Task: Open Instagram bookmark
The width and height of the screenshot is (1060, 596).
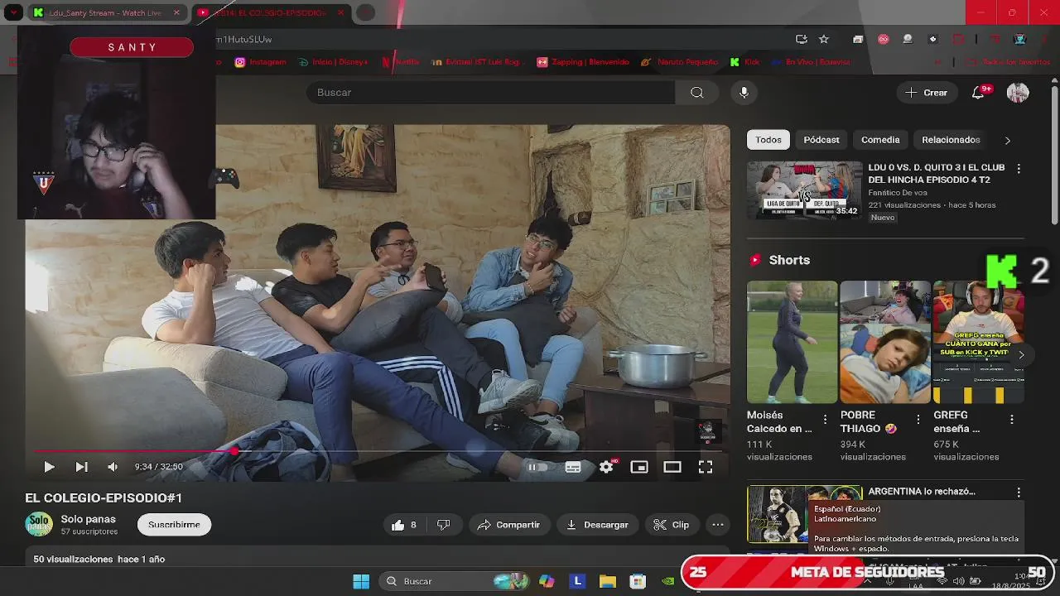Action: [260, 62]
